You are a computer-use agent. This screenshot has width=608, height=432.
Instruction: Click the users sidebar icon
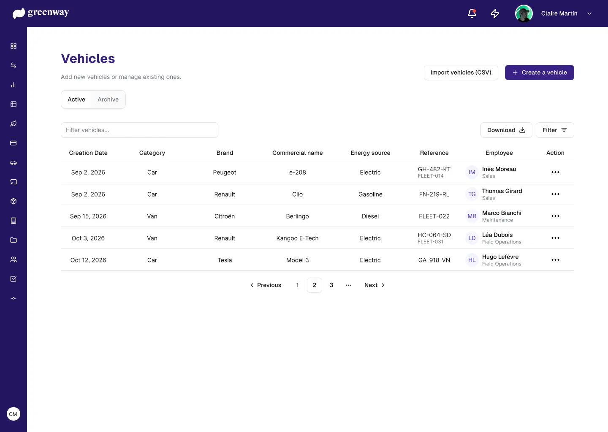[x=14, y=259]
